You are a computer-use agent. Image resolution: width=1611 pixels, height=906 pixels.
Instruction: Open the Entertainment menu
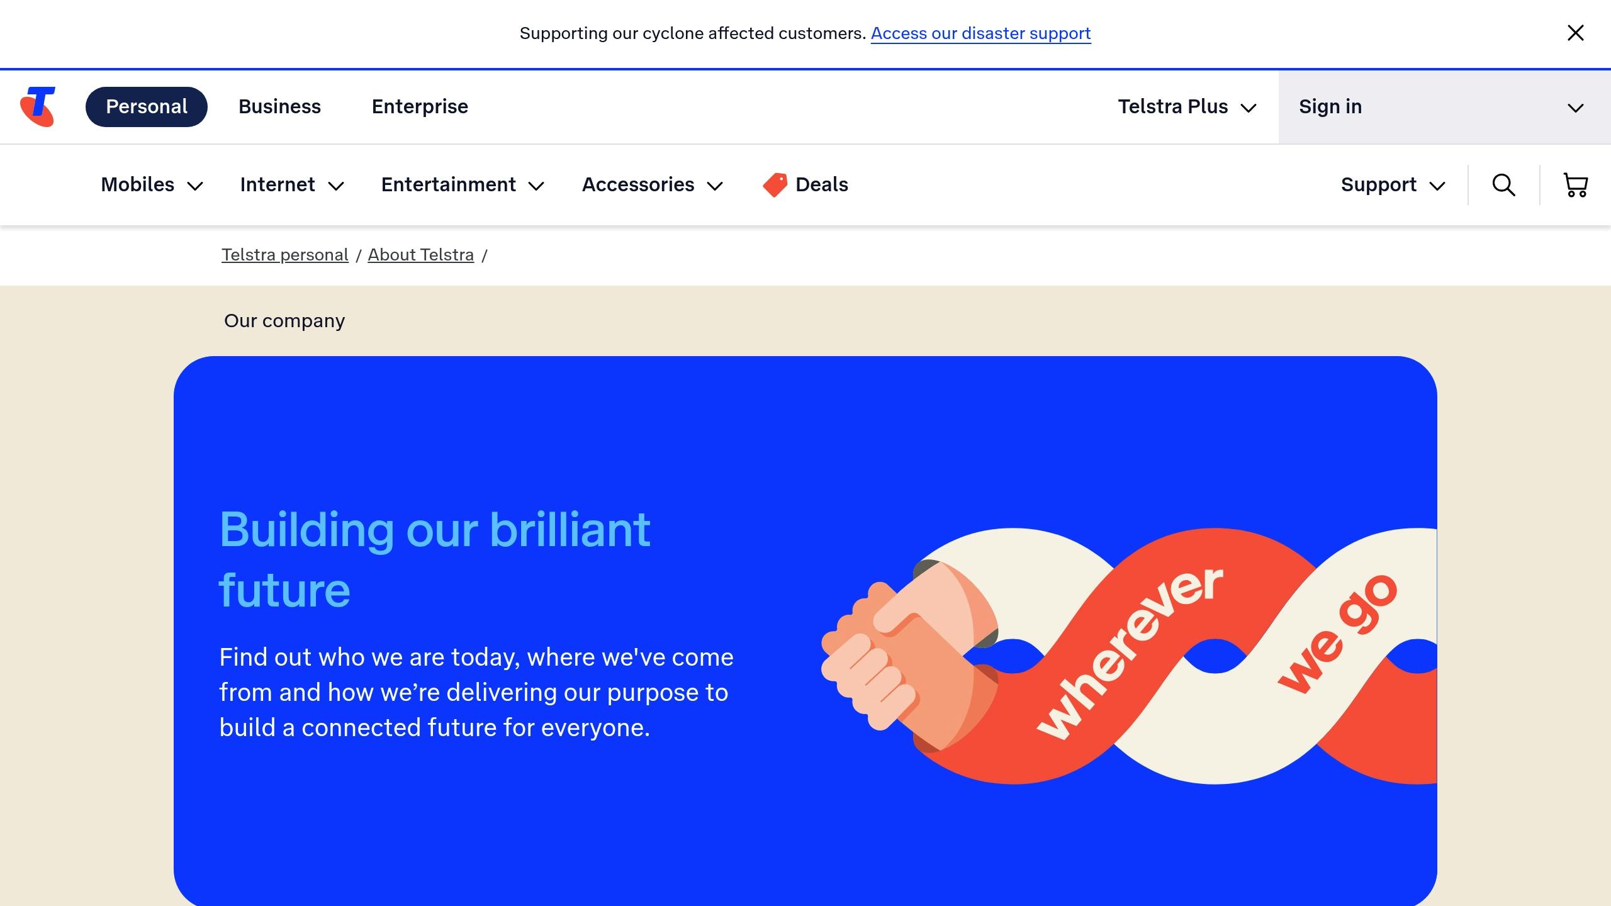(x=463, y=185)
